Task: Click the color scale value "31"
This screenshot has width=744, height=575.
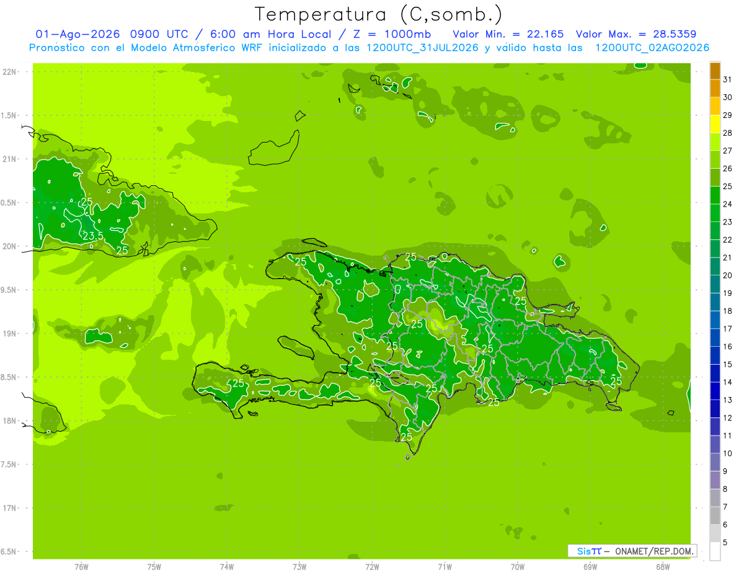Action: tap(728, 79)
